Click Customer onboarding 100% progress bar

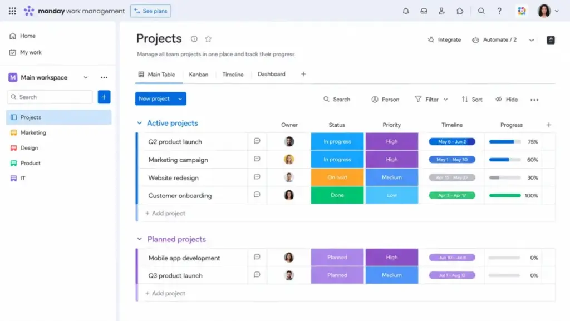click(x=505, y=195)
